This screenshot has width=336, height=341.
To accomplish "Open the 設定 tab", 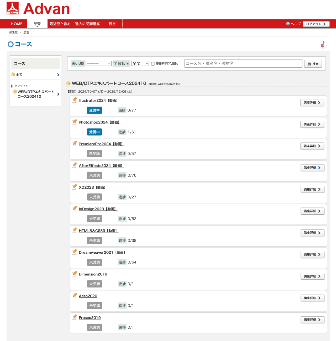I will (112, 24).
